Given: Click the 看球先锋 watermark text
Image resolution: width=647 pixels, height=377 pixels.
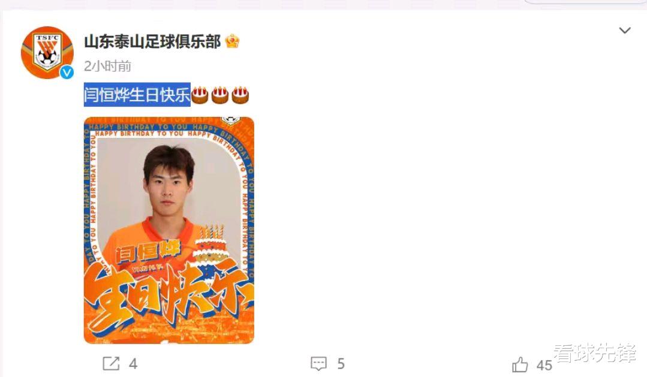Looking at the screenshot, I should click(595, 353).
